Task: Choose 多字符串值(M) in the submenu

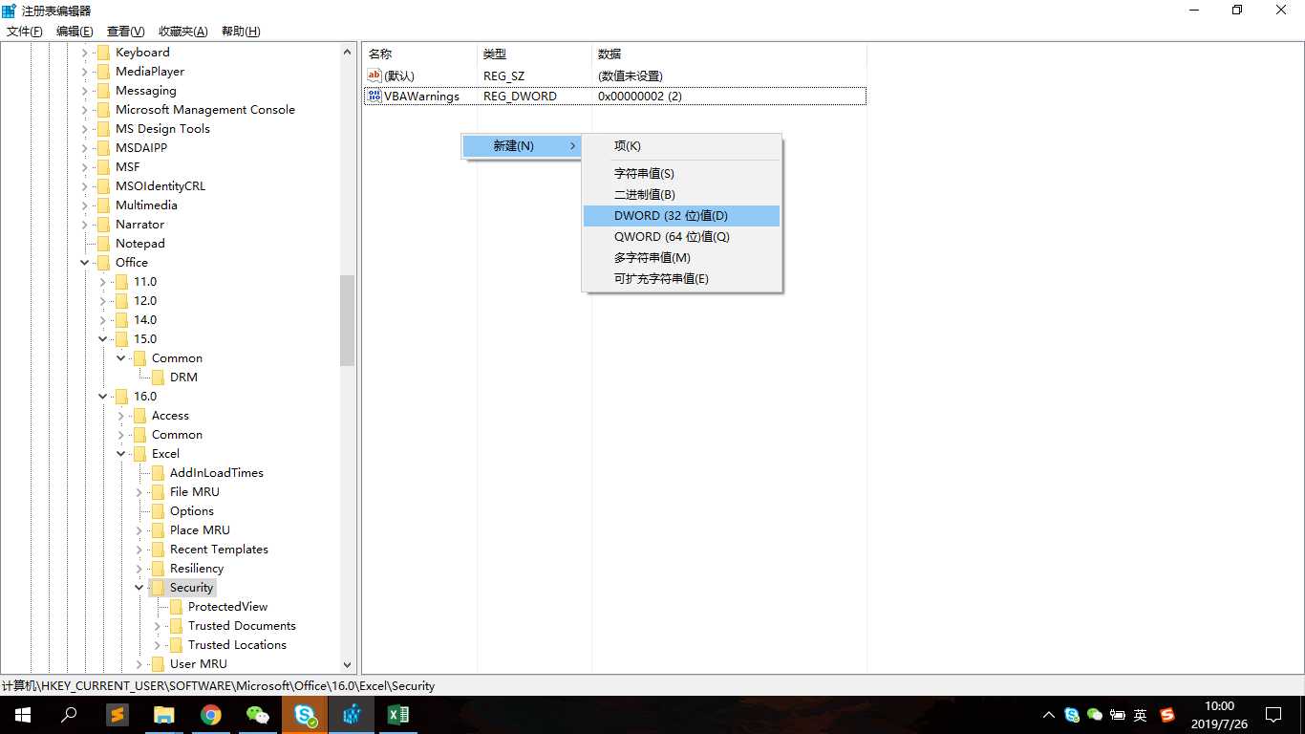Action: (682, 258)
